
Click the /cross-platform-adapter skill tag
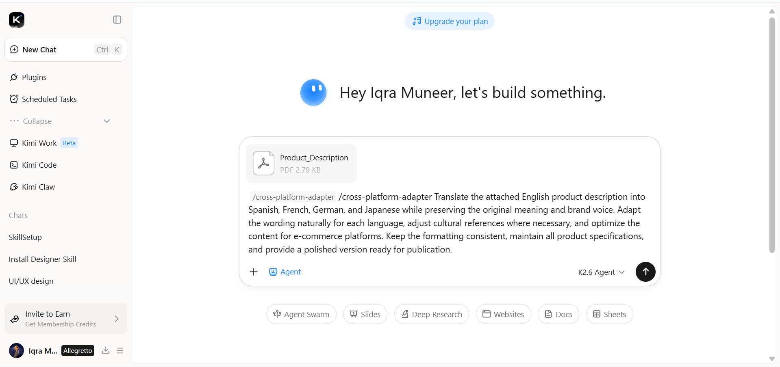[293, 197]
